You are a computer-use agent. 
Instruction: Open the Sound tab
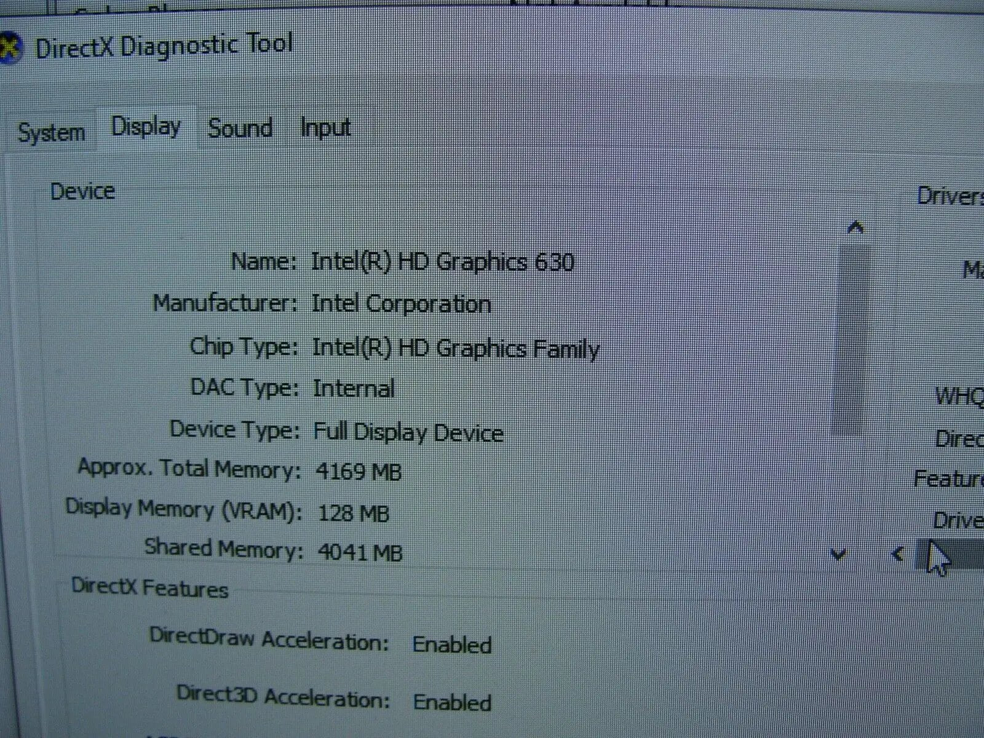pos(240,128)
